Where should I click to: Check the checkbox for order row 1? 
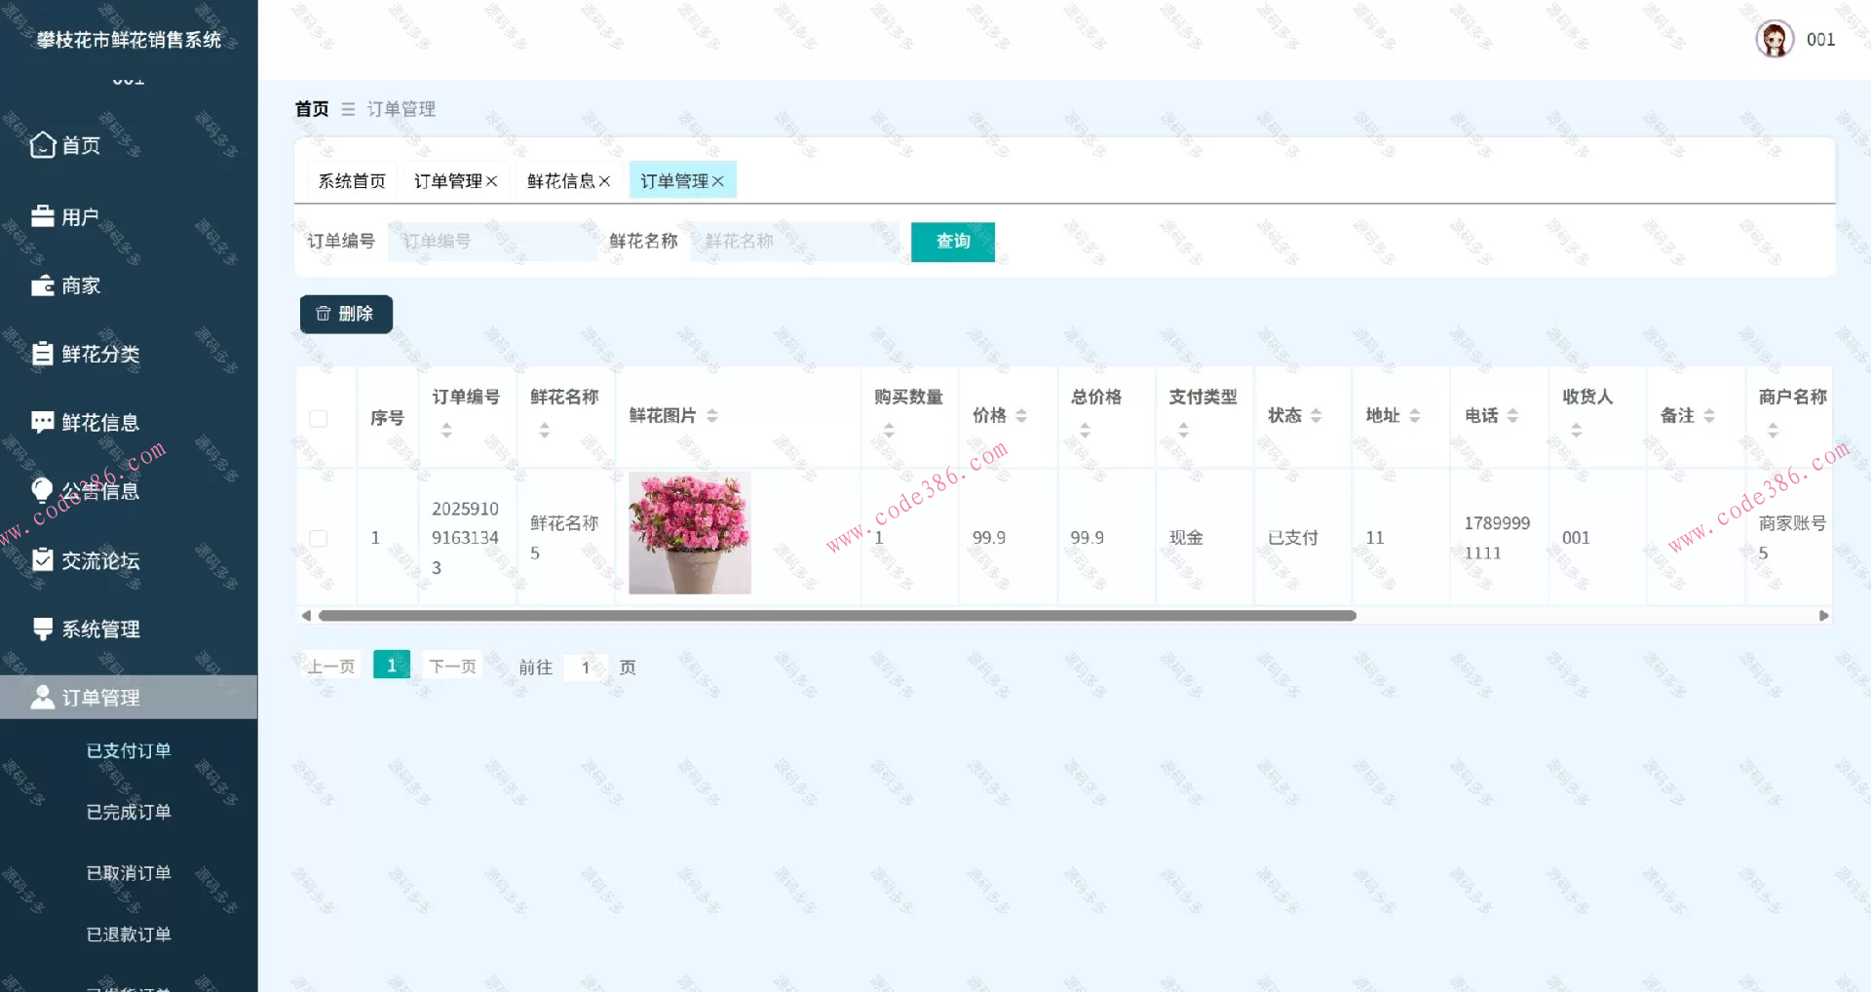pos(318,537)
